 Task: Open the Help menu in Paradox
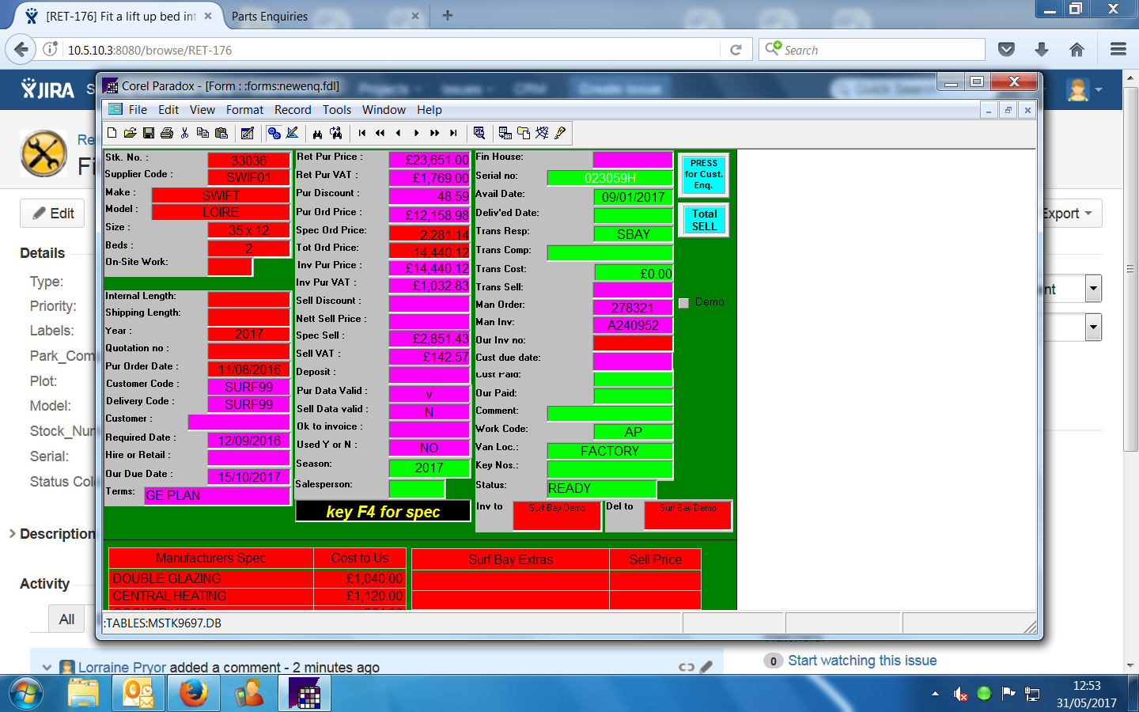pos(429,110)
